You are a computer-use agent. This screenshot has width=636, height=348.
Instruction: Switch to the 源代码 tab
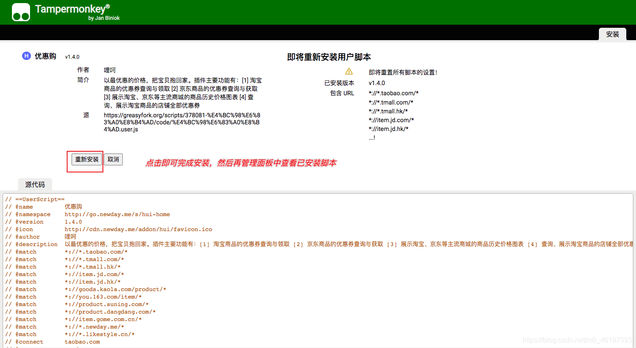[34, 184]
